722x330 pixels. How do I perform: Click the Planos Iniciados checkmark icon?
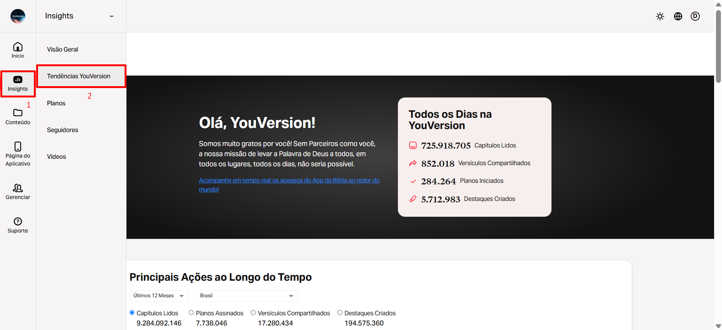(x=413, y=181)
